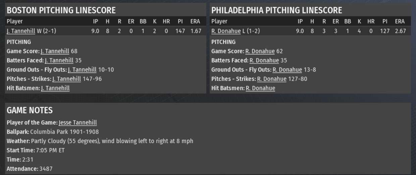Click the Boston Pitching Linescore heading
This screenshot has height=175, width=416.
click(x=61, y=10)
